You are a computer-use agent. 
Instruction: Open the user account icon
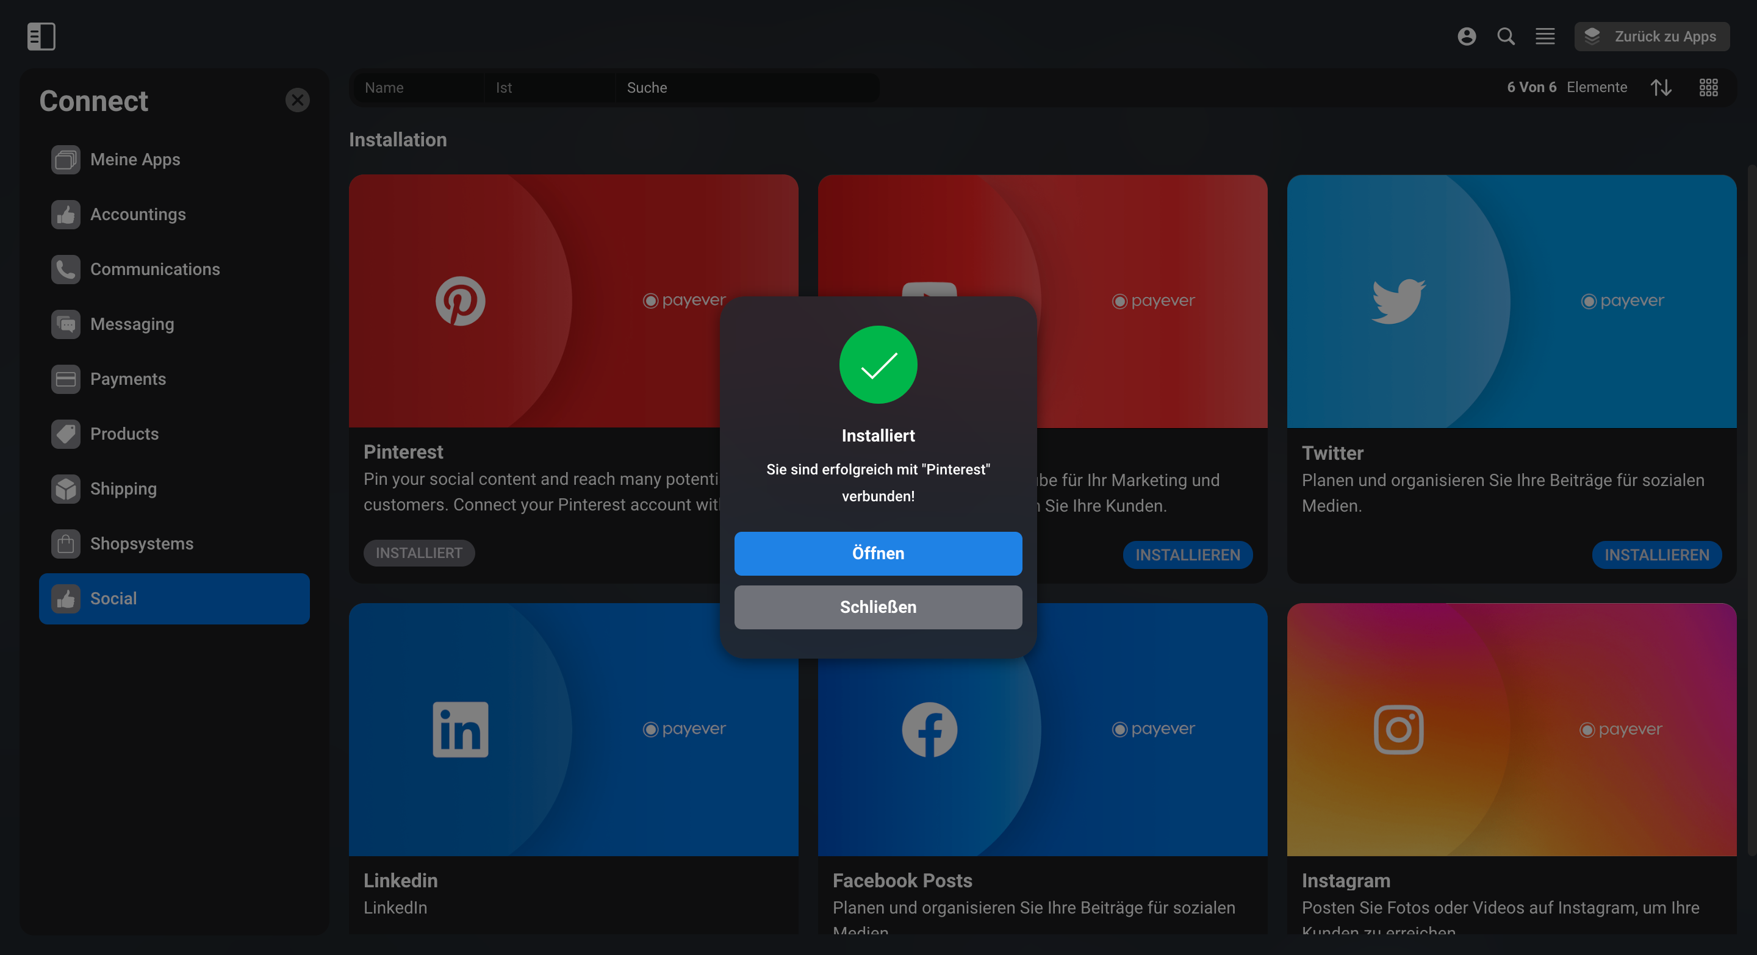(1467, 36)
